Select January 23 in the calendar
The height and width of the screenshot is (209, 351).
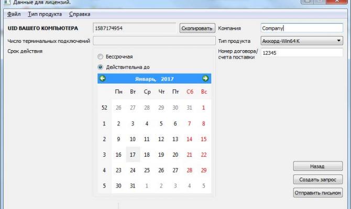pyautogui.click(x=118, y=170)
